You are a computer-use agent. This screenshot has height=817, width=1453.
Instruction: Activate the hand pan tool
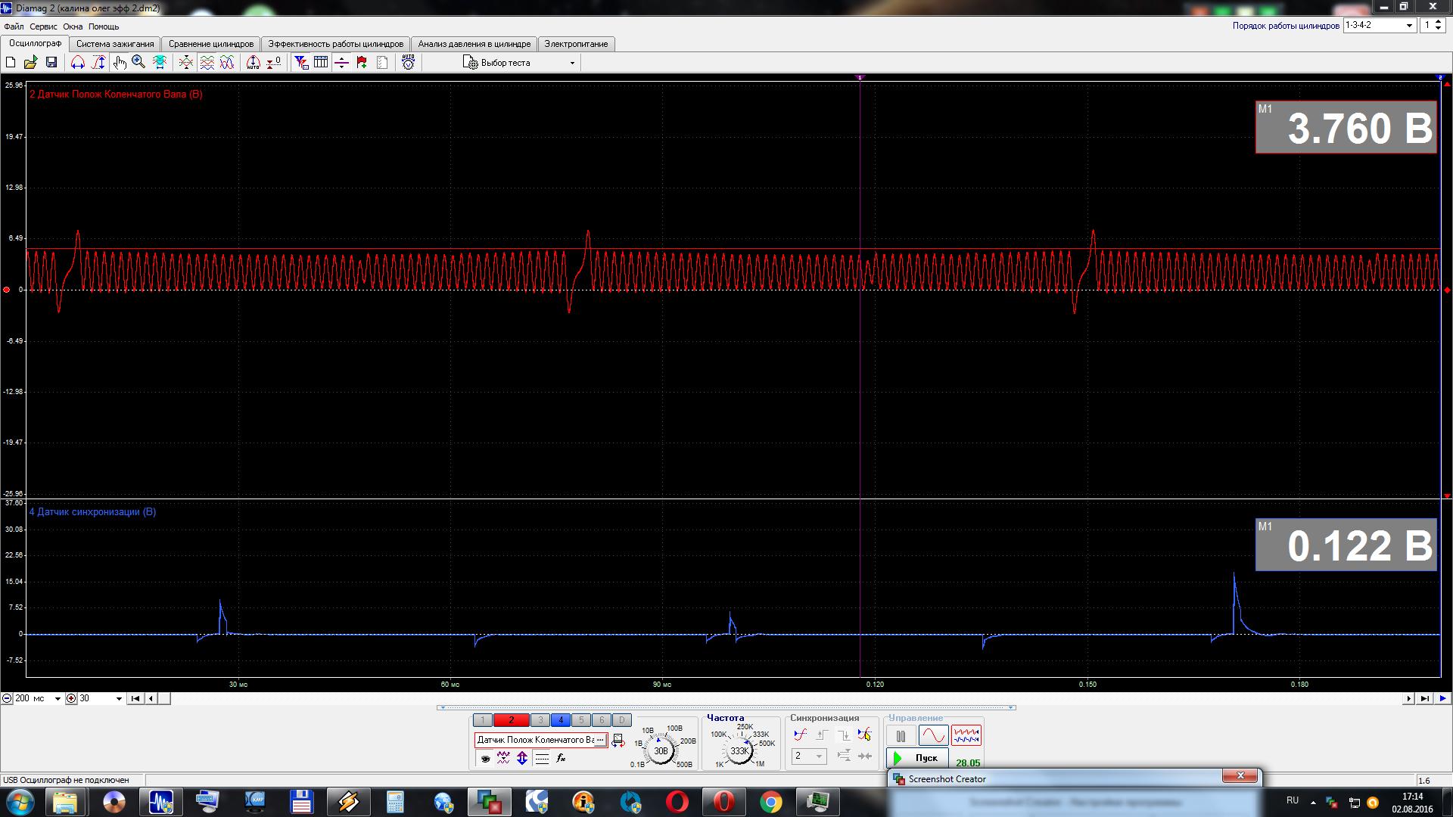tap(120, 63)
